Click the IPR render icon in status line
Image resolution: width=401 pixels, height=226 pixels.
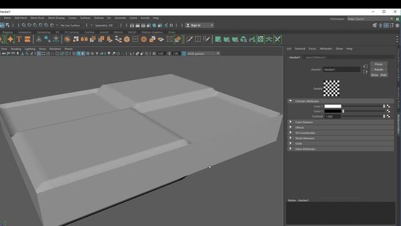click(143, 25)
